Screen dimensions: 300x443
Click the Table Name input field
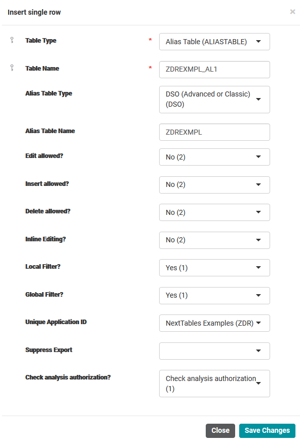214,70
